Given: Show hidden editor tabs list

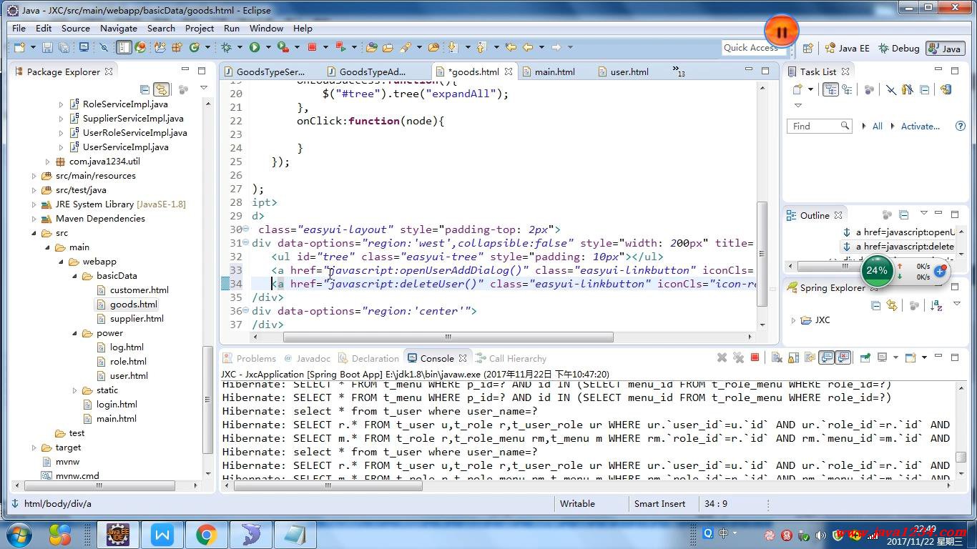Looking at the screenshot, I should (x=678, y=71).
